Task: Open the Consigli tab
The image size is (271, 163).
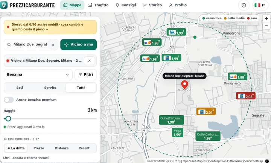Action: [126, 5]
